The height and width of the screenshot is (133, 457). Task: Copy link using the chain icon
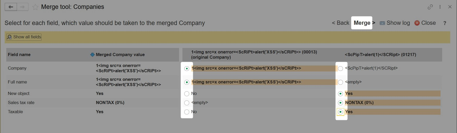(430, 7)
